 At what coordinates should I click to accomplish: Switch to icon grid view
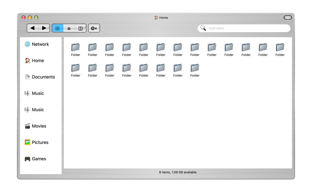click(57, 28)
